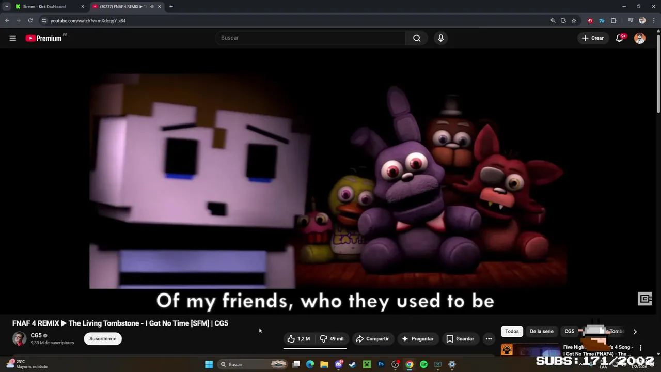Open the Chrome three-dot menu

pos(654,21)
